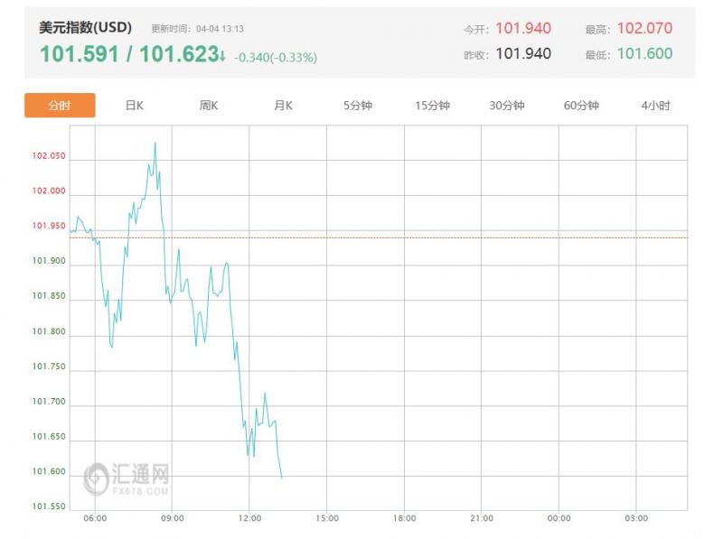Select the 15分钟 interval tab

432,106
